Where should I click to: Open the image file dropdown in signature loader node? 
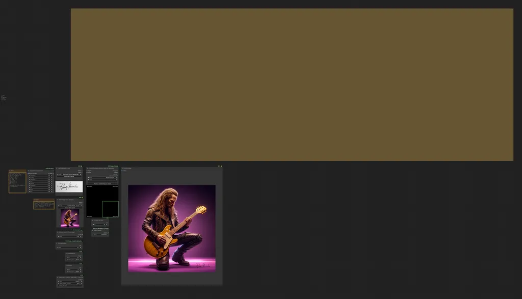69,174
